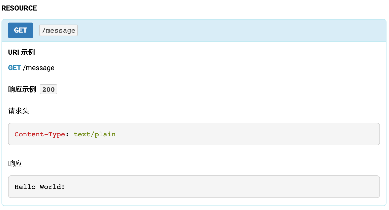389x210 pixels.
Task: Click the Hello World! response text
Action: (40, 187)
